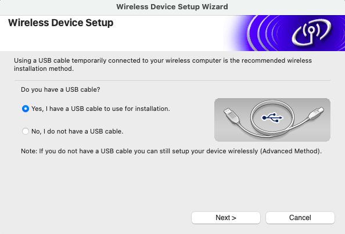Click the 'Yes, I have a USB cable to use for installation.' label
This screenshot has height=234, width=345.
coord(100,109)
